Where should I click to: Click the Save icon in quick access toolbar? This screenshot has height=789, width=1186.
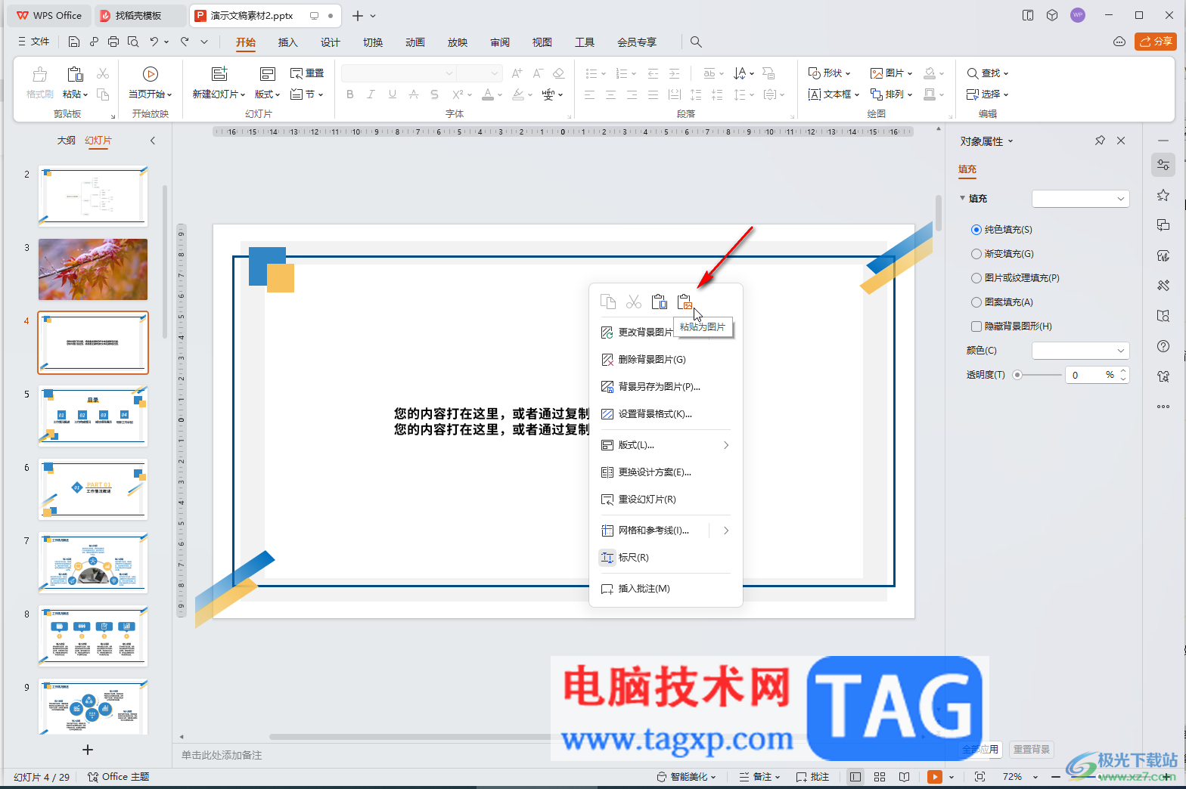pos(73,42)
